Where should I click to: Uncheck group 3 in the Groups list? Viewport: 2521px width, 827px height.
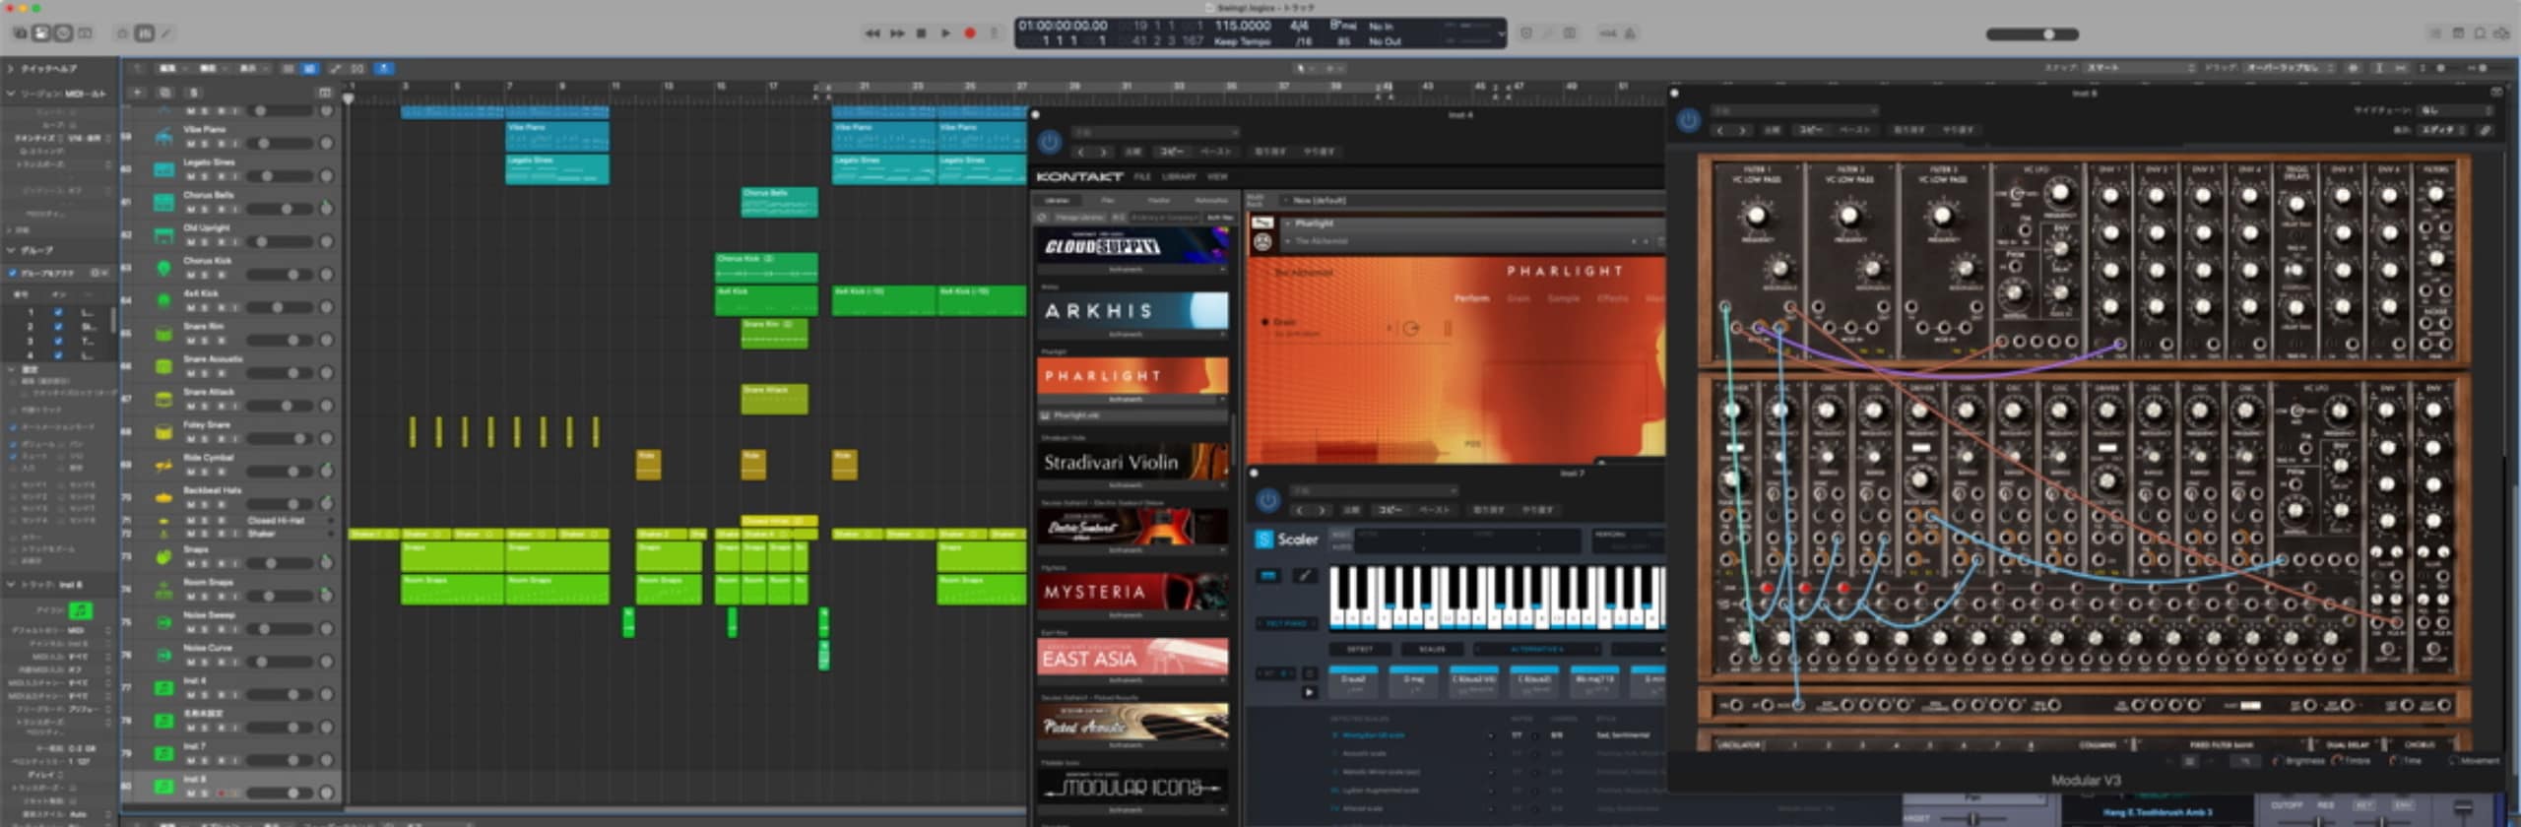coord(59,341)
